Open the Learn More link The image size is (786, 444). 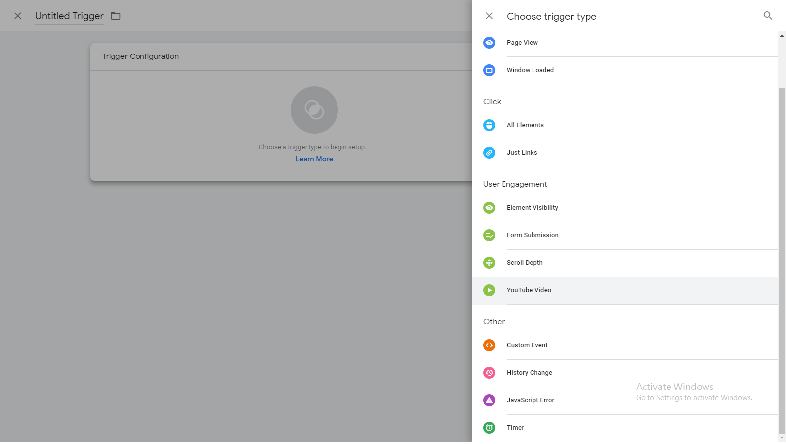(x=314, y=159)
